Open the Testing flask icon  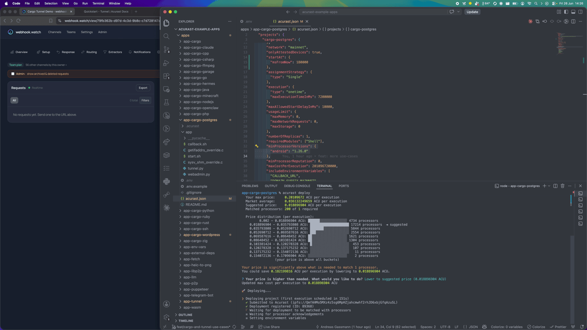pos(167,102)
